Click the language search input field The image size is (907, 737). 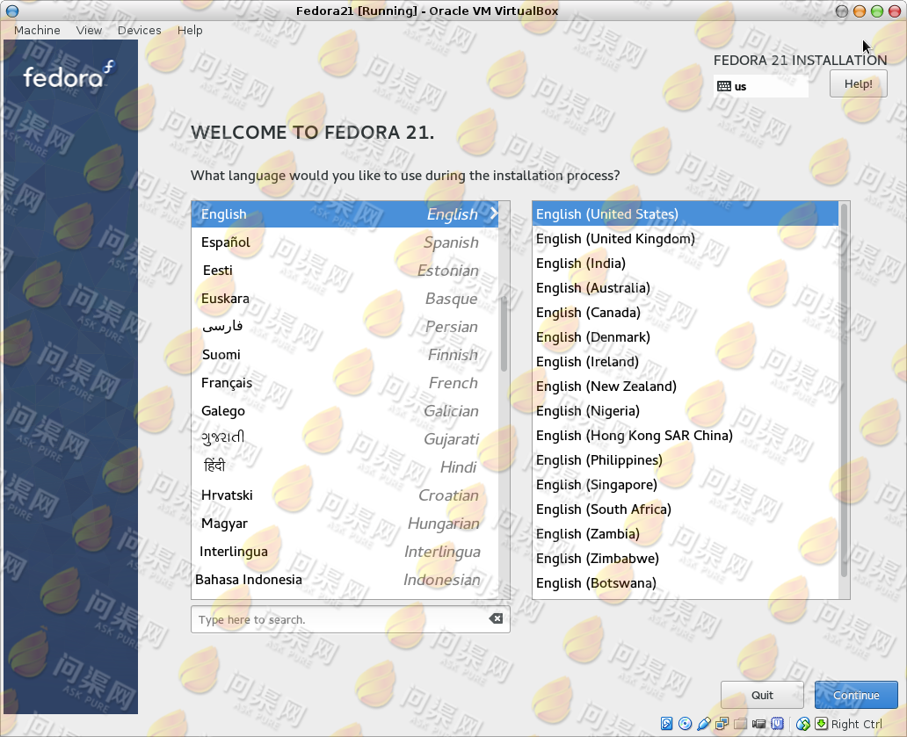(351, 619)
